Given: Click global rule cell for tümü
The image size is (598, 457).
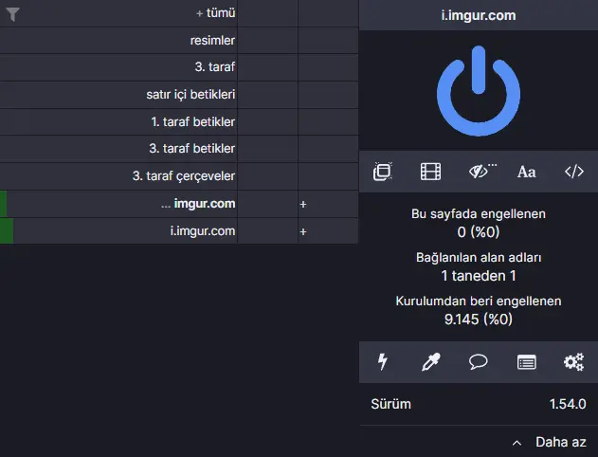Looking at the screenshot, I should click(268, 13).
